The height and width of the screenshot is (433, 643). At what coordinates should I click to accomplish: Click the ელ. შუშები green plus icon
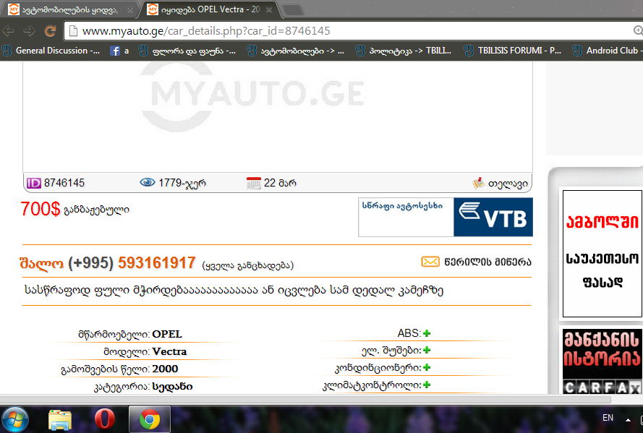427,351
